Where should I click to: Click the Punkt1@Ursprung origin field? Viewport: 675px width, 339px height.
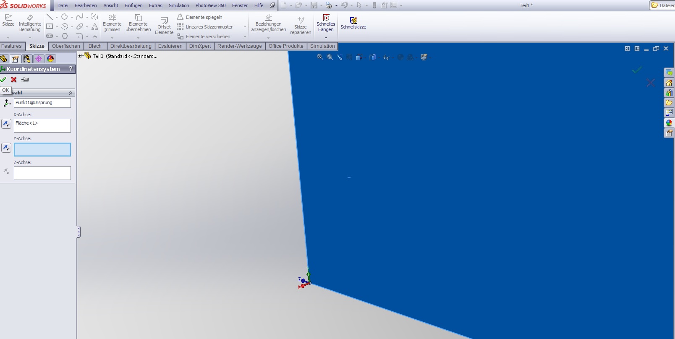click(42, 103)
